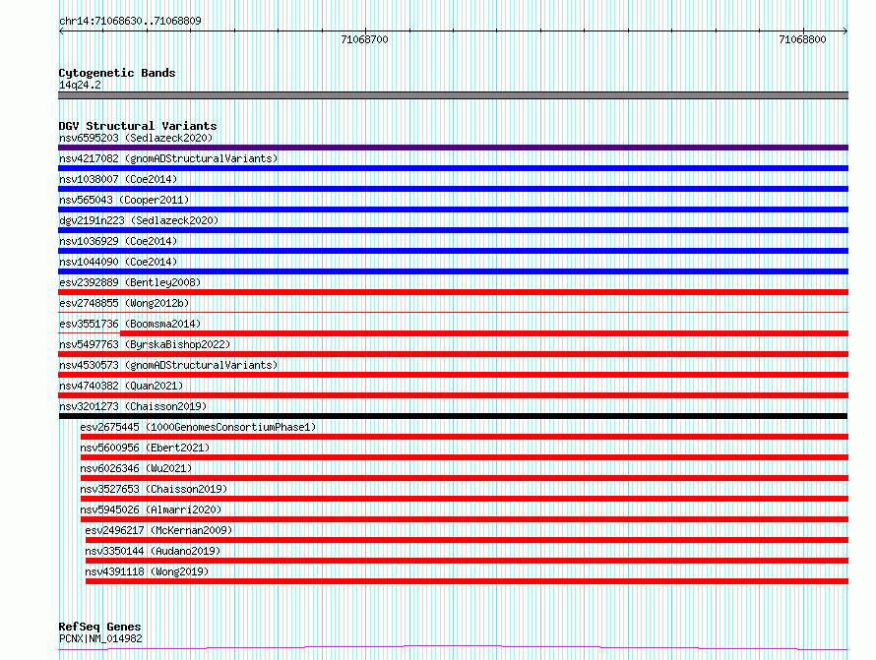Select the nsv4217082 (gnomADStructuralVariants) label
The width and height of the screenshot is (876, 660).
click(x=168, y=158)
